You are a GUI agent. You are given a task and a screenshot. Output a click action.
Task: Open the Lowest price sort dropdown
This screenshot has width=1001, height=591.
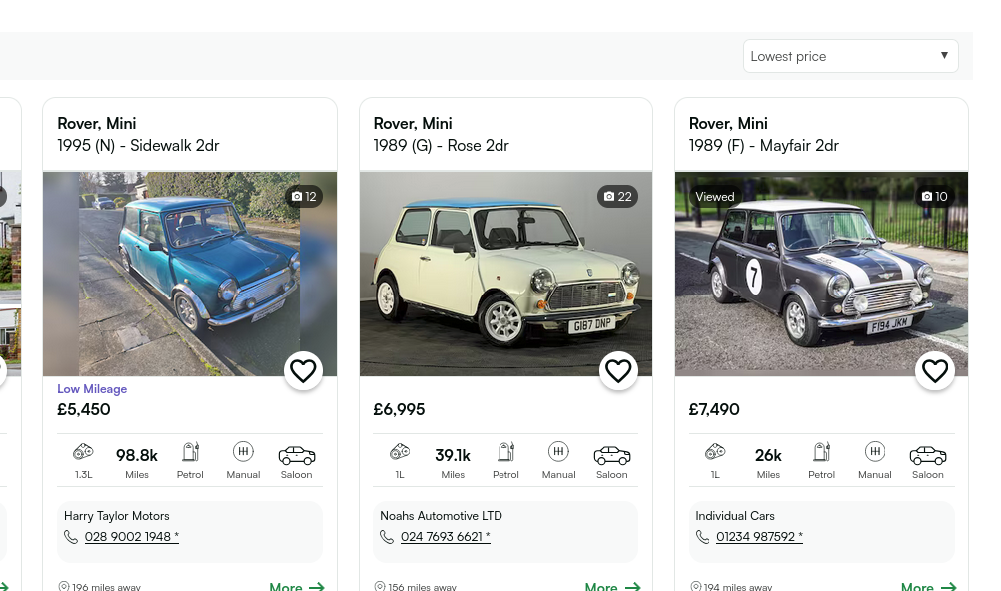click(x=850, y=56)
